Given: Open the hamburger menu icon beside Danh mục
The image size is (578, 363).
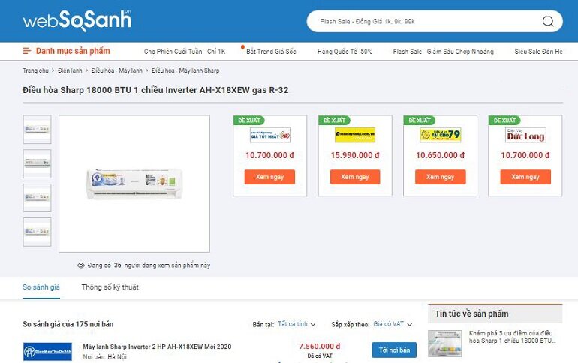Looking at the screenshot, I should click(x=26, y=51).
